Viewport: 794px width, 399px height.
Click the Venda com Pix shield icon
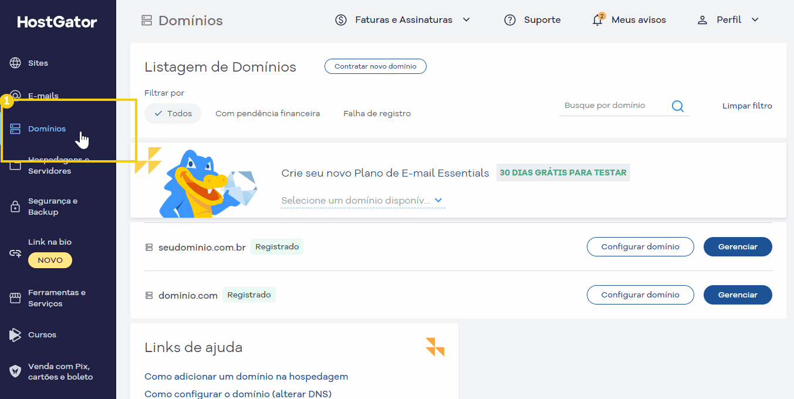pos(15,371)
